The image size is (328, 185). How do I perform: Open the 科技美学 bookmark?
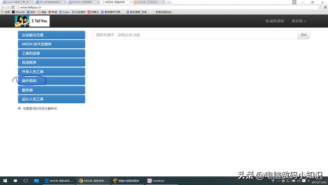click(x=79, y=12)
